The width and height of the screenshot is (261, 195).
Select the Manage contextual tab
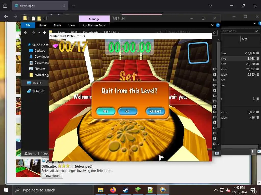click(94, 19)
